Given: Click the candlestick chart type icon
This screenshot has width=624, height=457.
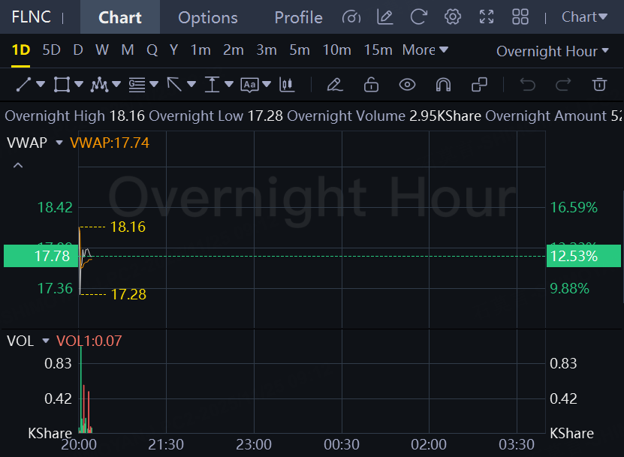Looking at the screenshot, I should pyautogui.click(x=287, y=85).
